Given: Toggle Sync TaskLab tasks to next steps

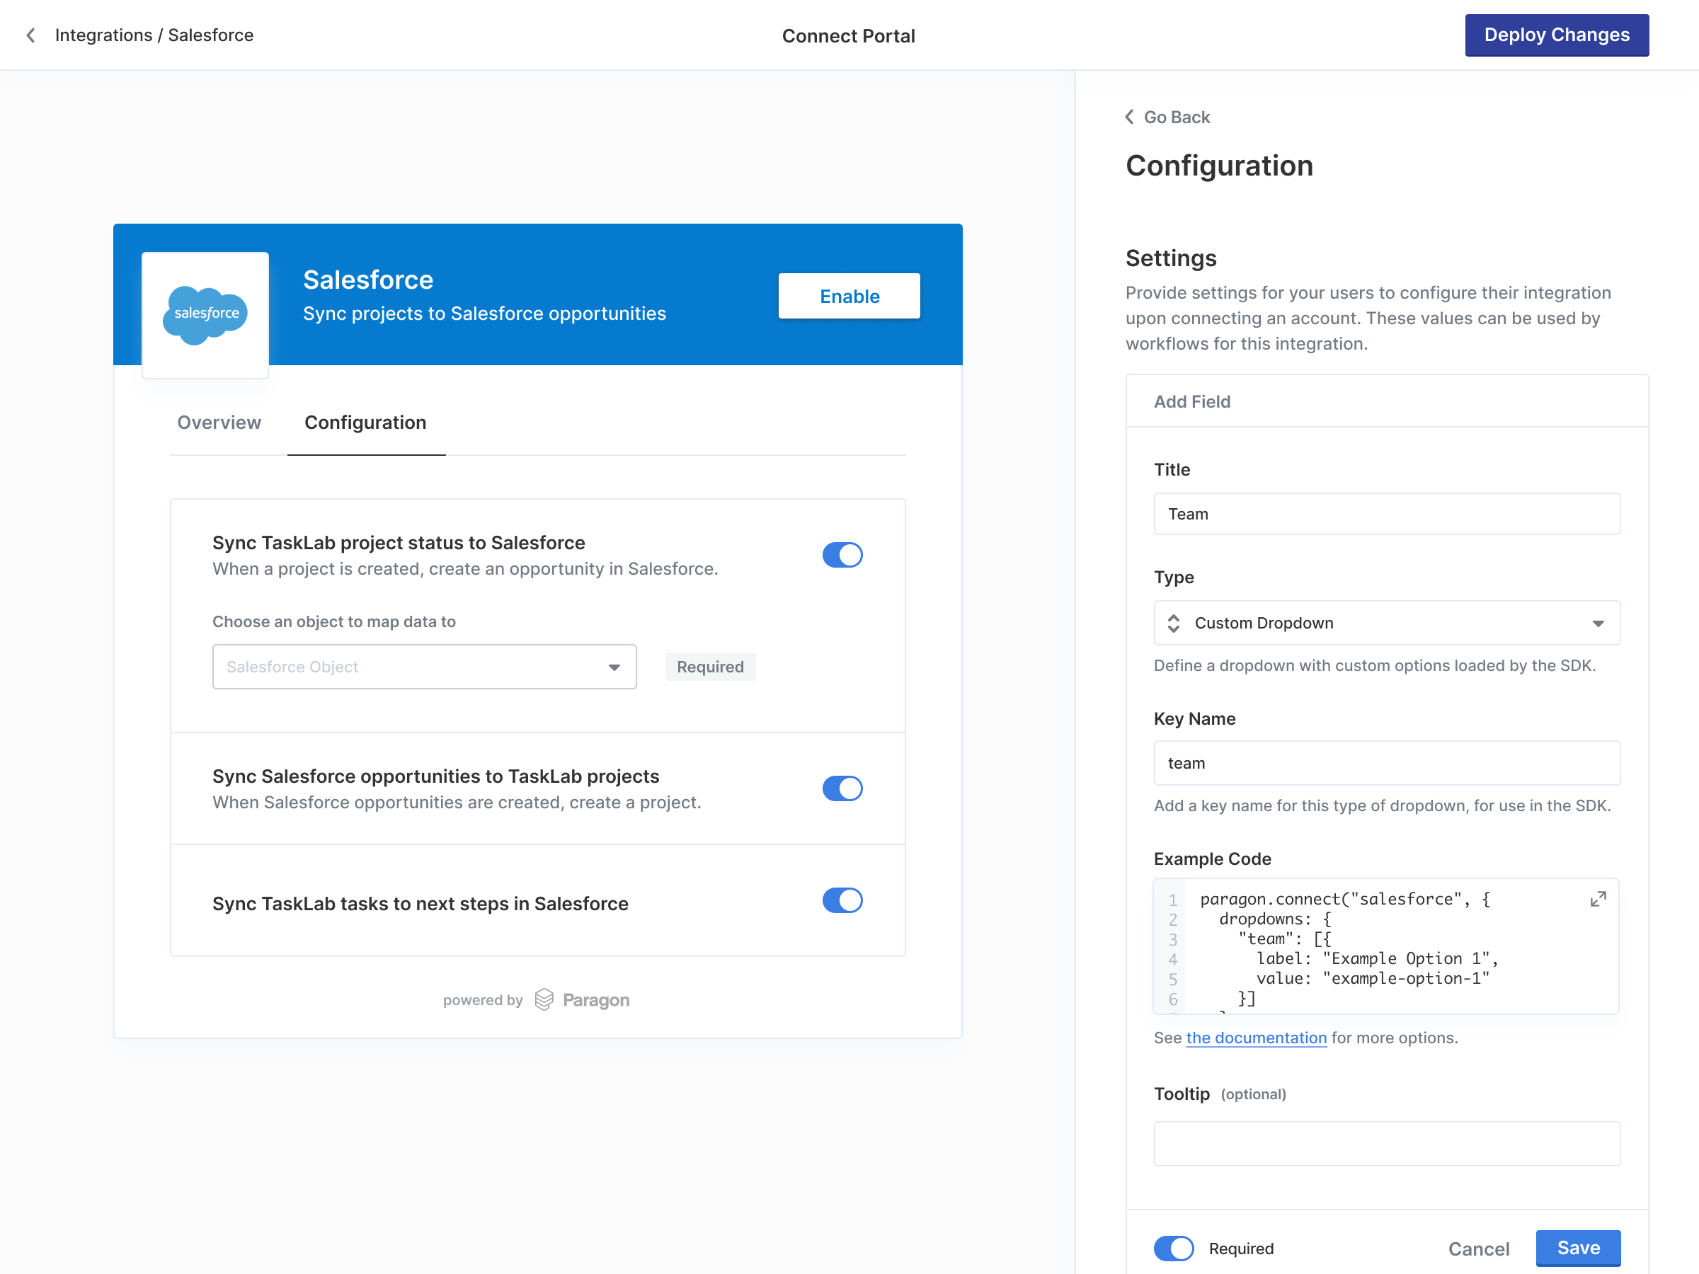Looking at the screenshot, I should (842, 900).
